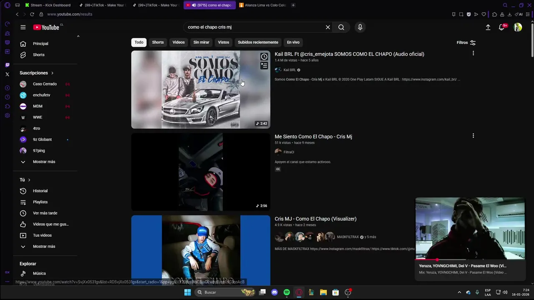The height and width of the screenshot is (300, 534).
Task: Select the Vistos filter chip
Action: pyautogui.click(x=224, y=42)
